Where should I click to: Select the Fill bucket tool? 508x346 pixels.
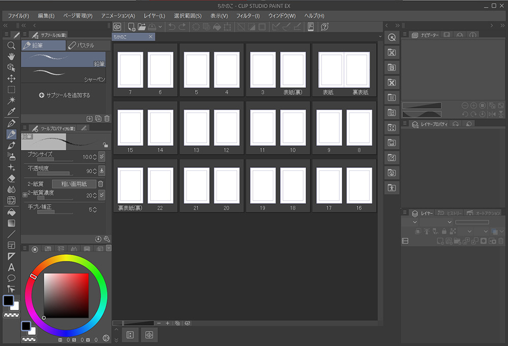11,212
